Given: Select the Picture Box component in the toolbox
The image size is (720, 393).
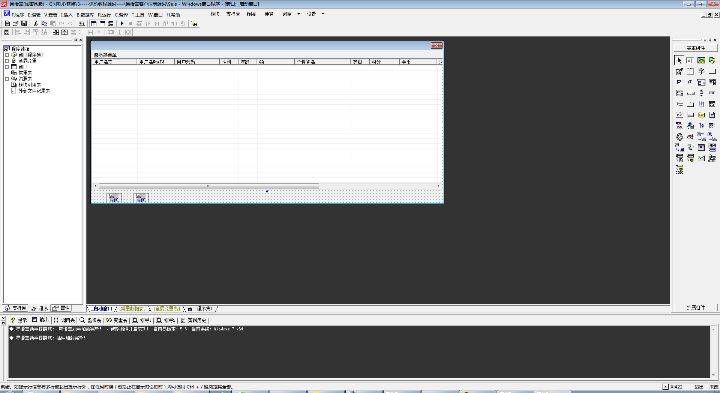Looking at the screenshot, I should [x=701, y=60].
